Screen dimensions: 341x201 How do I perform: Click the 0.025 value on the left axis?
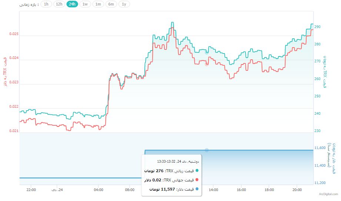coord(14,34)
